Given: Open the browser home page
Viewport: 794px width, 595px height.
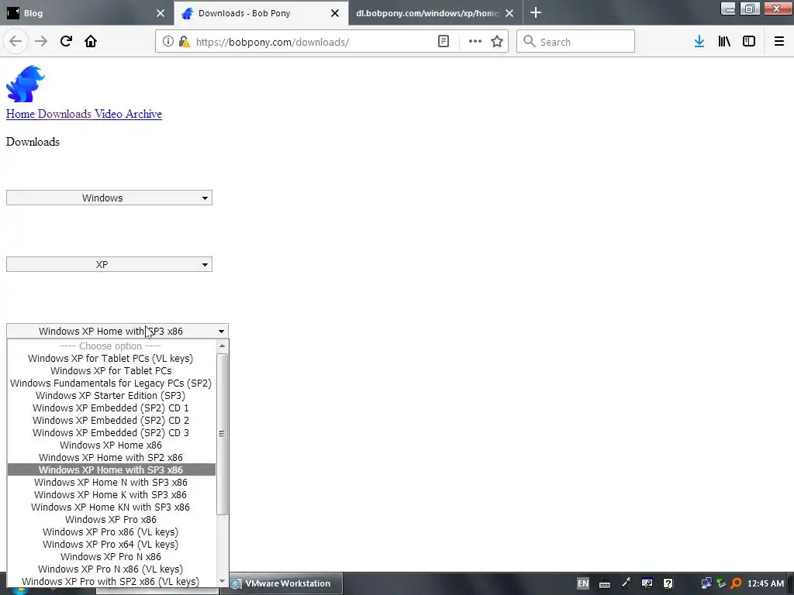Looking at the screenshot, I should pyautogui.click(x=91, y=42).
